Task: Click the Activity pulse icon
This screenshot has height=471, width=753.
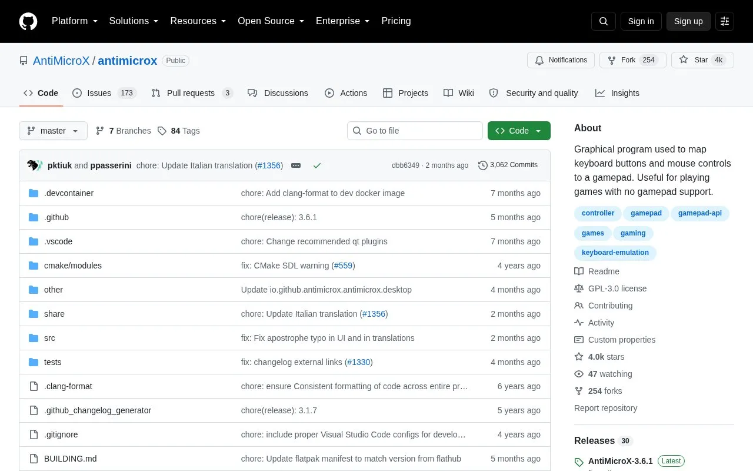Action: 579,323
